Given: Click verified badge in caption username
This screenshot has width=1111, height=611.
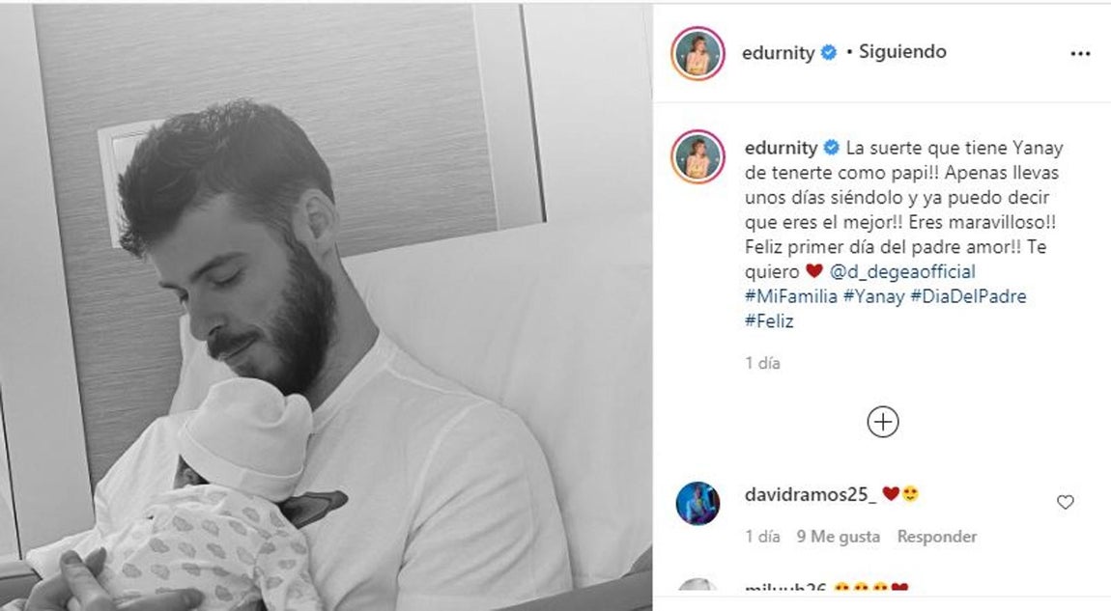Looking at the screenshot, I should tap(831, 148).
